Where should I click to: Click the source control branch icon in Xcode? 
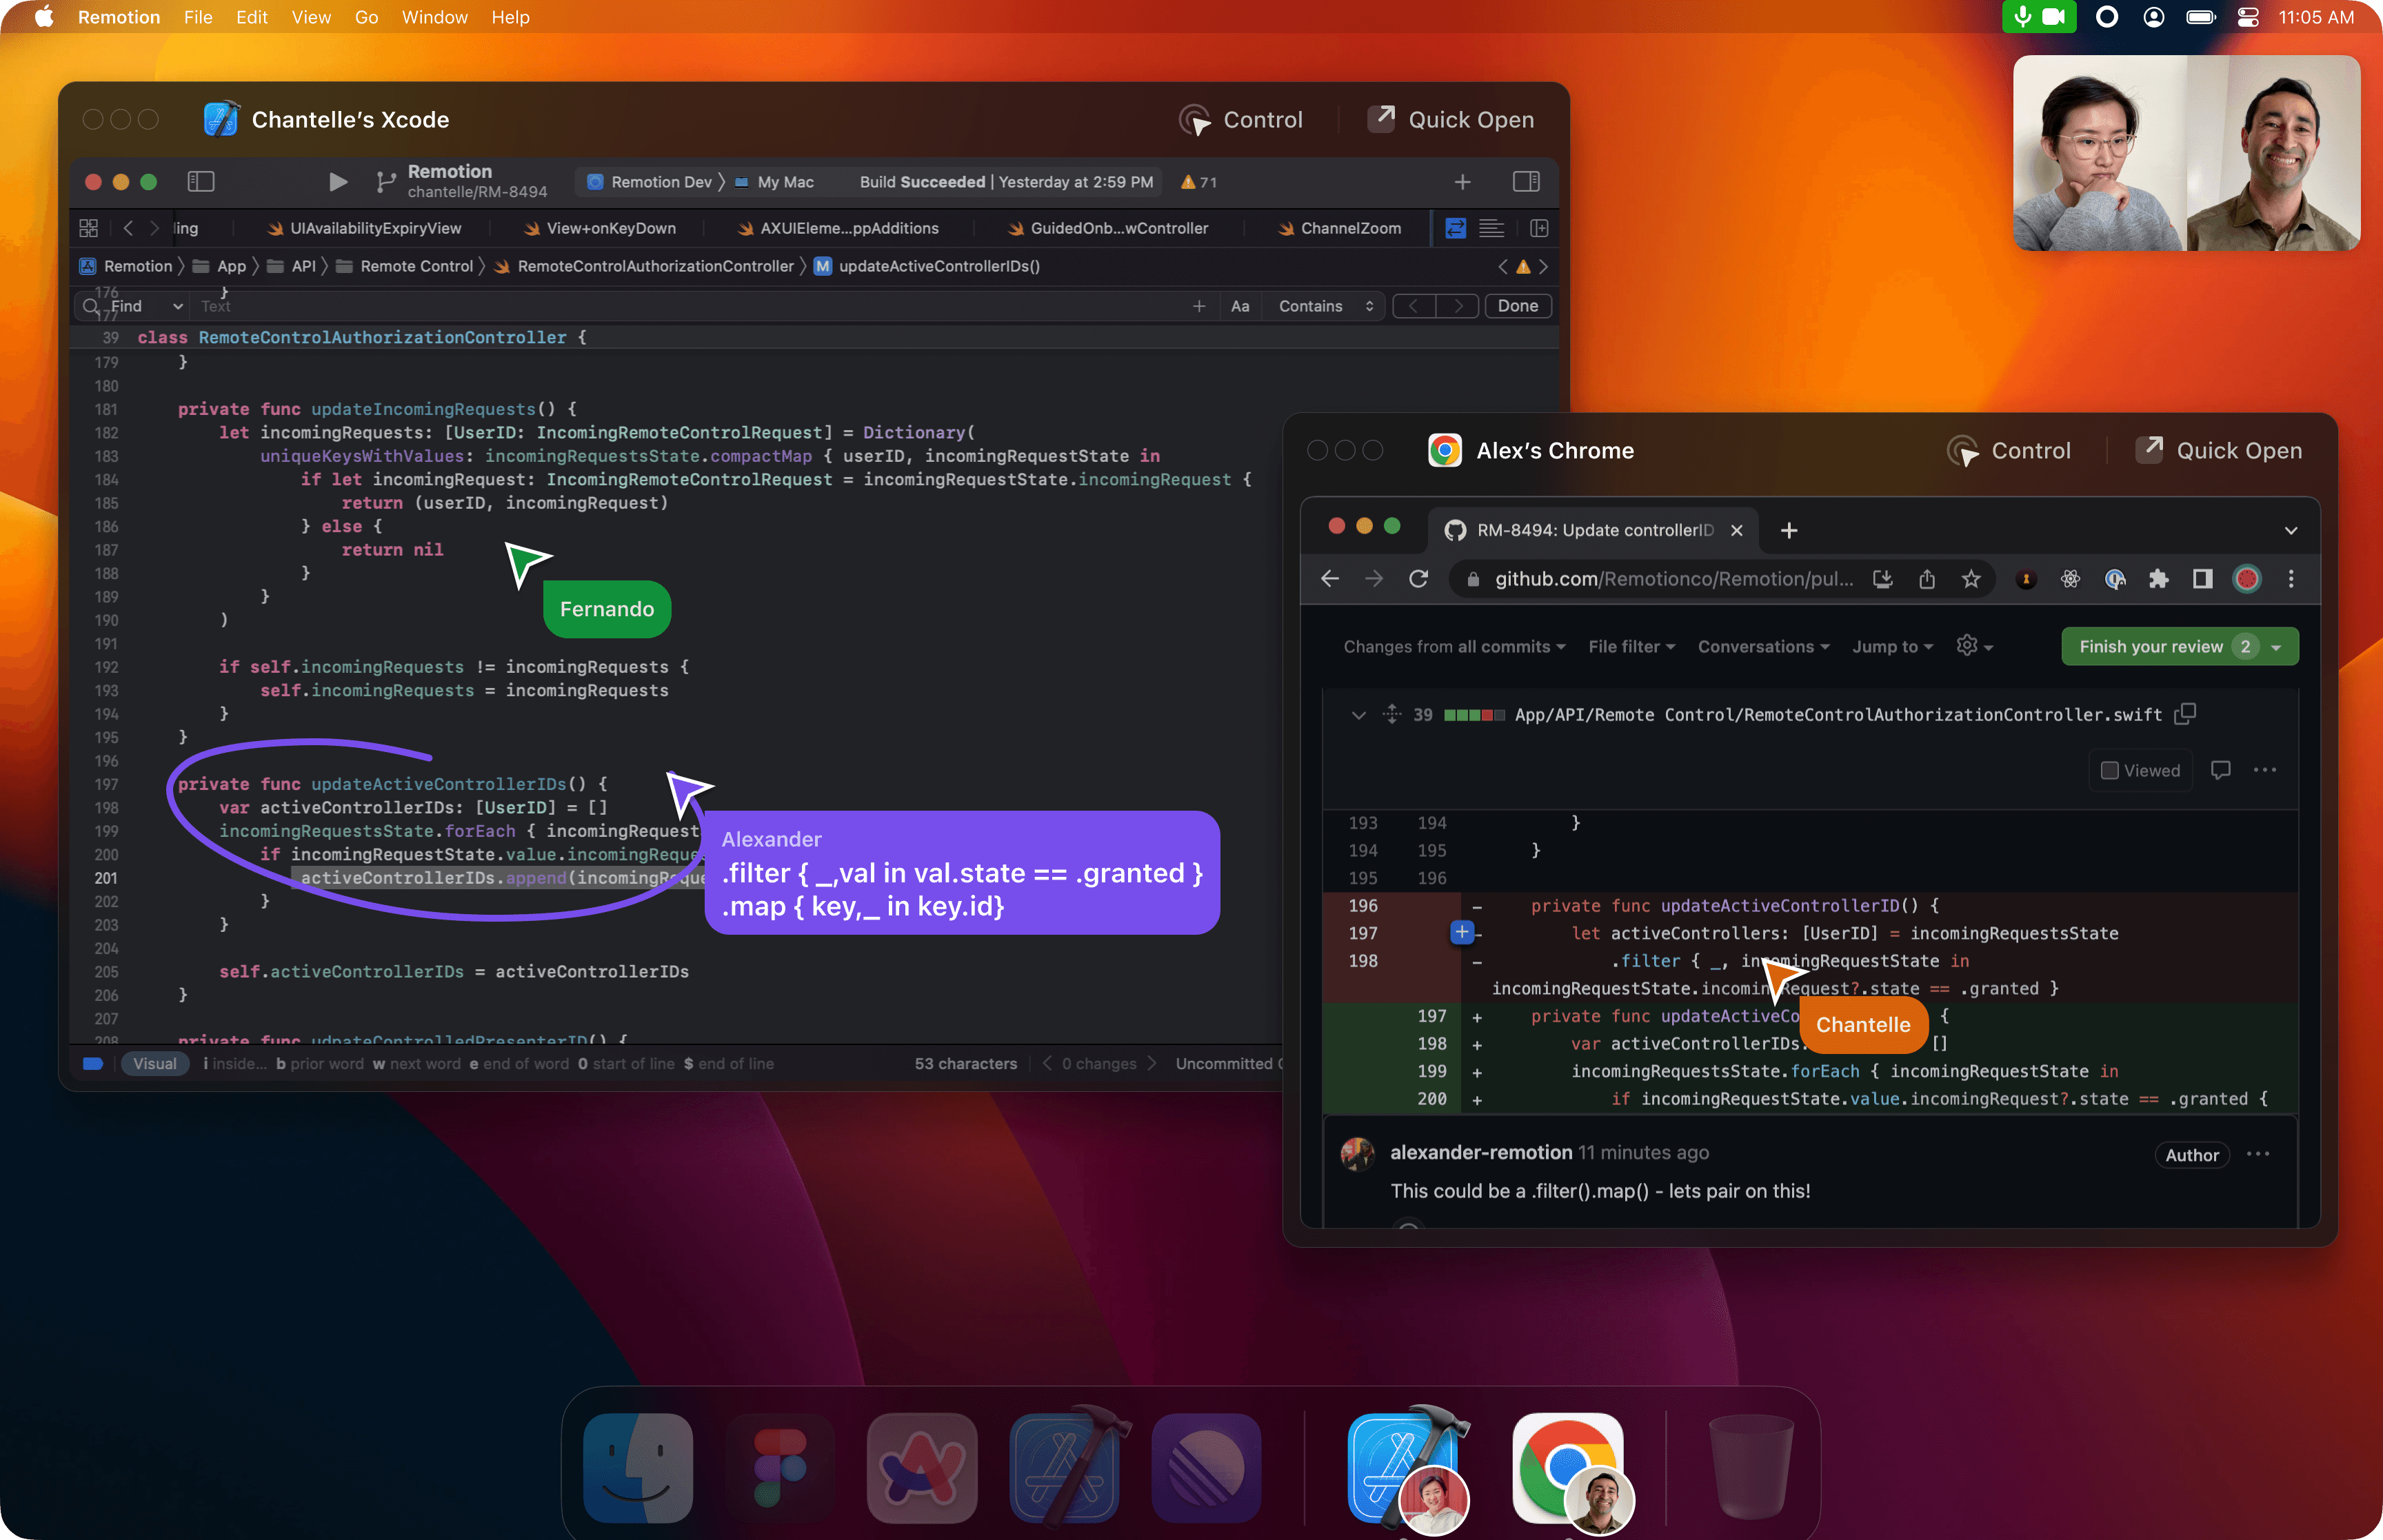tap(385, 181)
